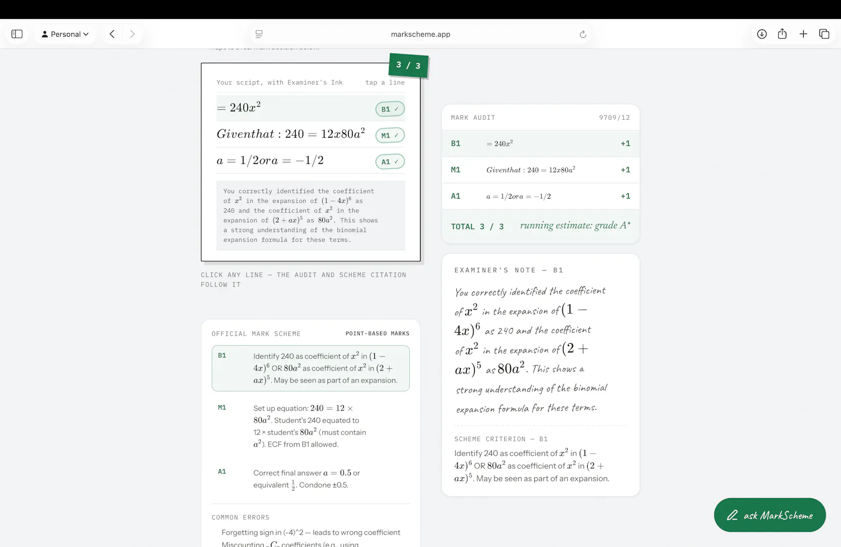Toggle the Safari sidebar icon

[17, 34]
